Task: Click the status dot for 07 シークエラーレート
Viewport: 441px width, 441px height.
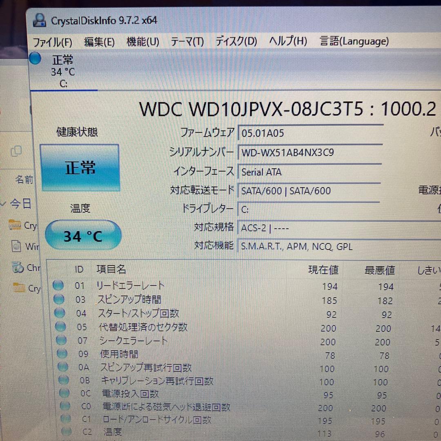Action: pos(61,340)
